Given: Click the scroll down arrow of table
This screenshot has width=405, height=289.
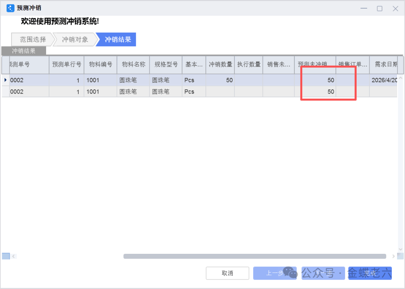Looking at the screenshot, I should [400, 249].
